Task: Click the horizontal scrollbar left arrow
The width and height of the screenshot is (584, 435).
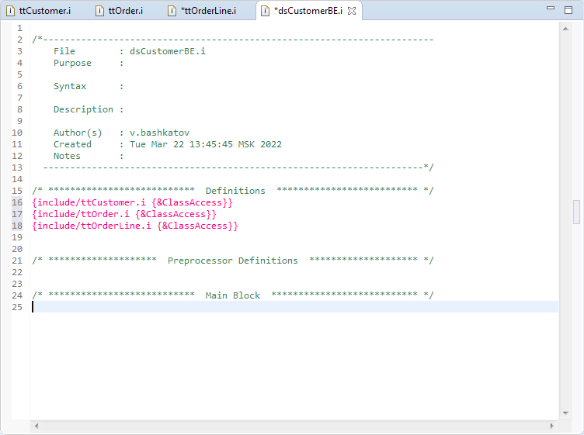Action: tap(36, 426)
